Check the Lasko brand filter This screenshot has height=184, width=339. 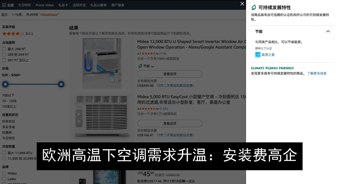(4, 179)
